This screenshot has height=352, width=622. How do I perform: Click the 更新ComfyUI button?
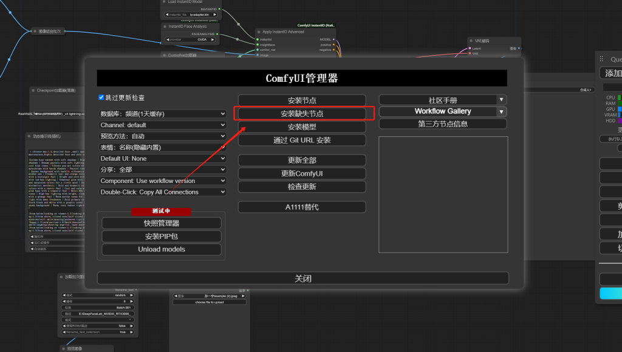(x=302, y=174)
